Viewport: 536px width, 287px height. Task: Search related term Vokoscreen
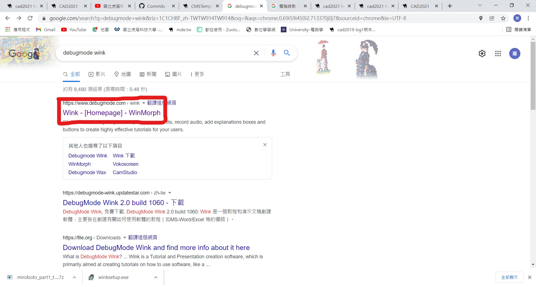[x=125, y=164]
